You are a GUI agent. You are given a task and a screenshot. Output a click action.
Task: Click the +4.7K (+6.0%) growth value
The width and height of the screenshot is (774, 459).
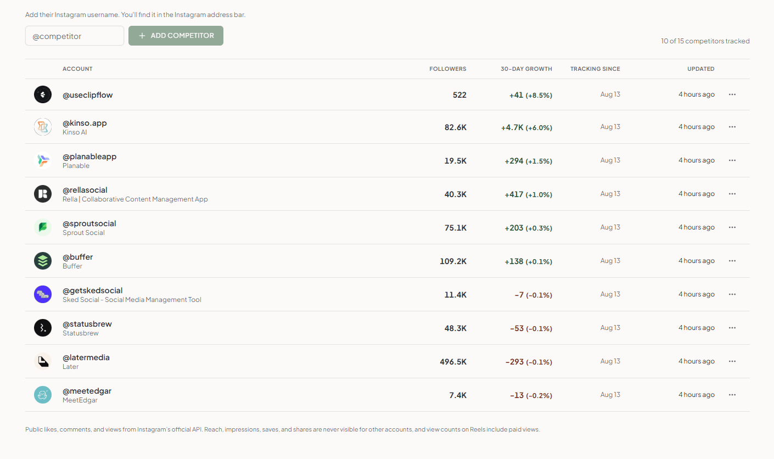point(526,127)
